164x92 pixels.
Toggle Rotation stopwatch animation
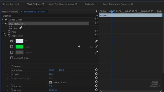pos(12,86)
